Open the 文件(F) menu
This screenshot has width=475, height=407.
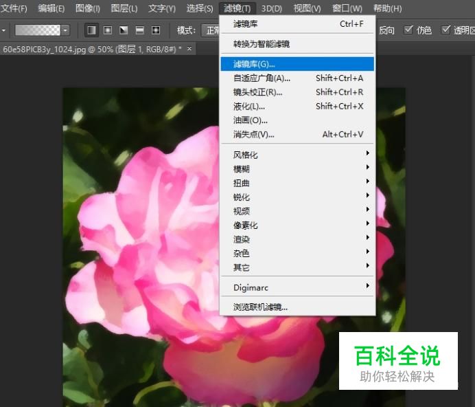pos(14,8)
